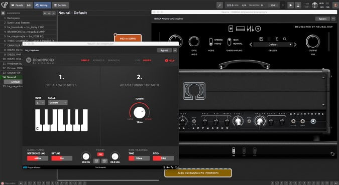Select rackspace Synth Lead Pattern

click(28, 23)
